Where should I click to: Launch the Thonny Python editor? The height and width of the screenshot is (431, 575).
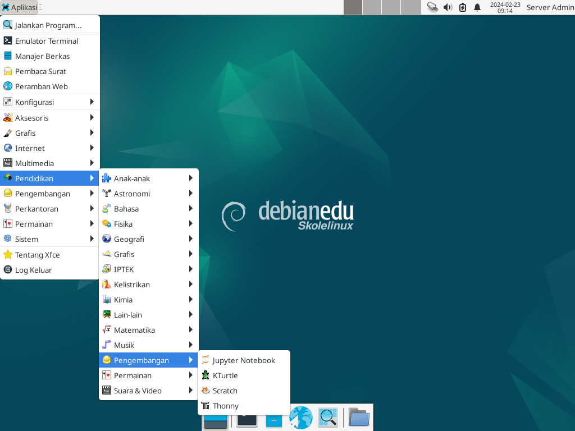(244, 406)
